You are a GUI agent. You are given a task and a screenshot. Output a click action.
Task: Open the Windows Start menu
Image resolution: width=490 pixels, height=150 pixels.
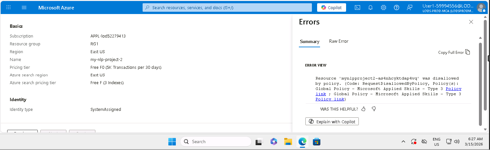click(172, 142)
